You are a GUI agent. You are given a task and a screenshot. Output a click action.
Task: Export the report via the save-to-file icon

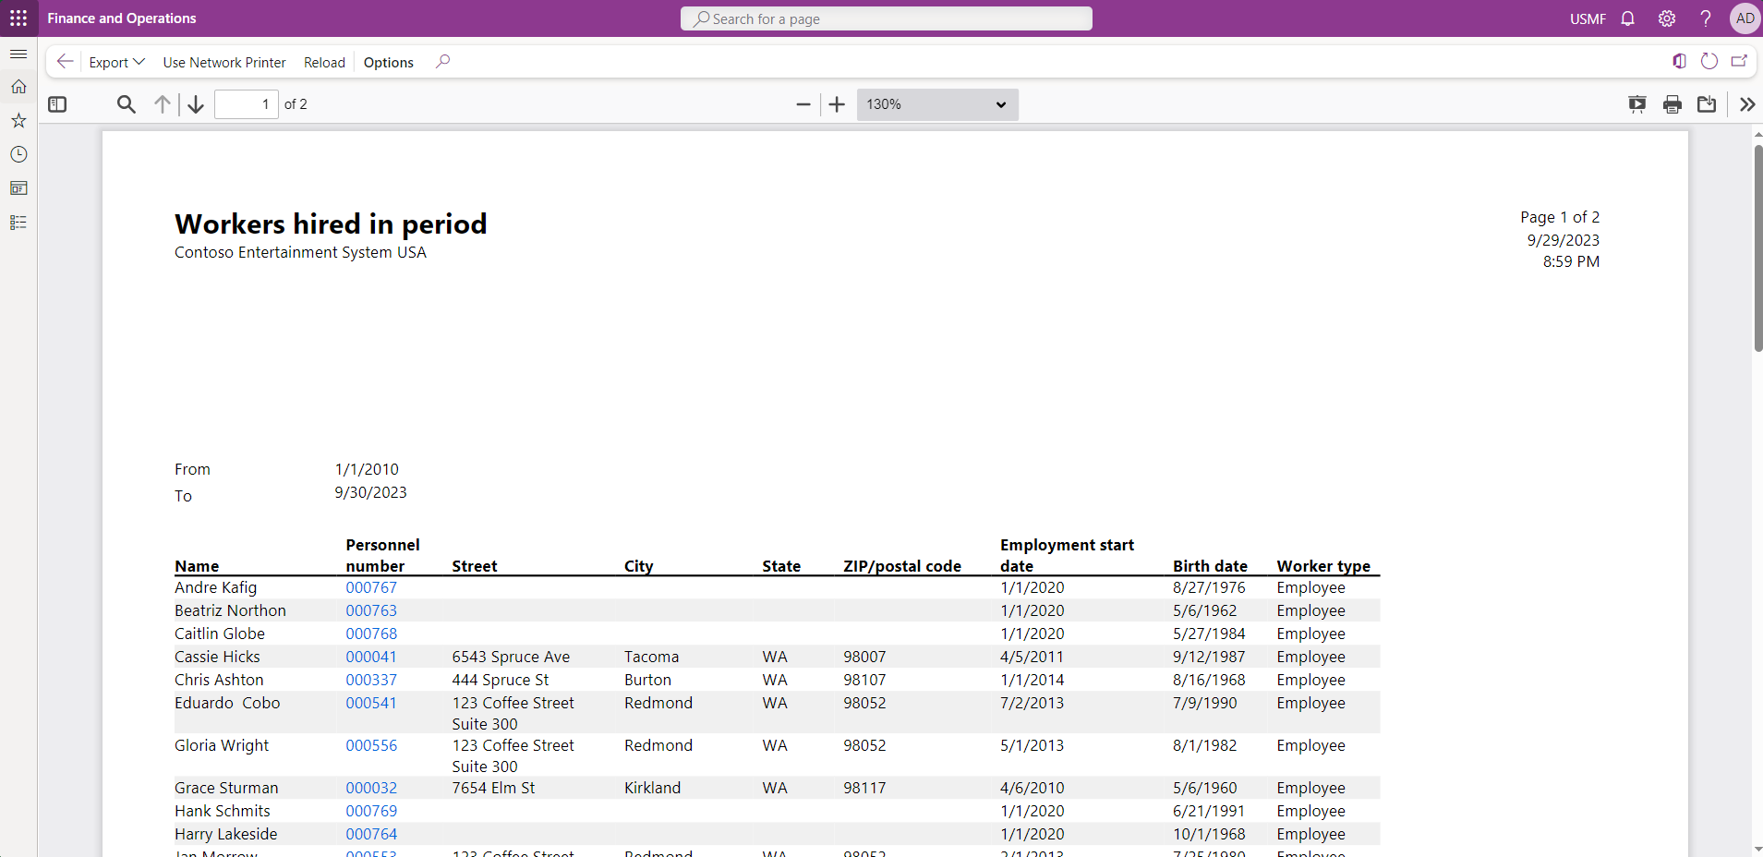pos(1707,104)
